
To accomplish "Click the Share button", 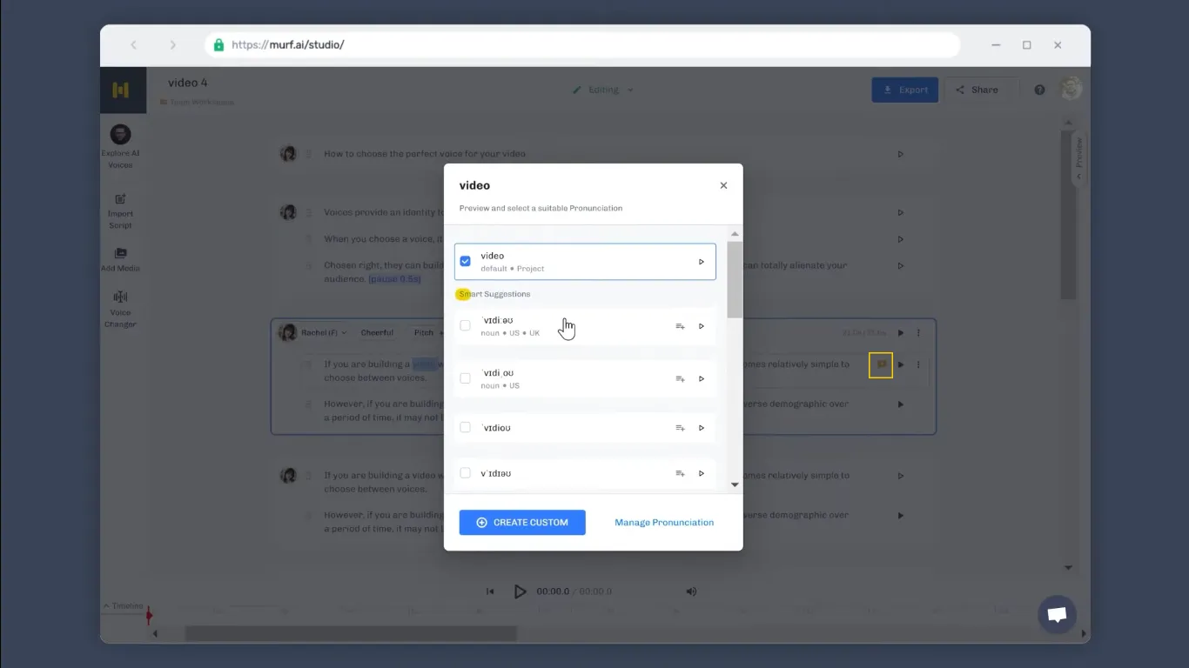I will pos(976,90).
